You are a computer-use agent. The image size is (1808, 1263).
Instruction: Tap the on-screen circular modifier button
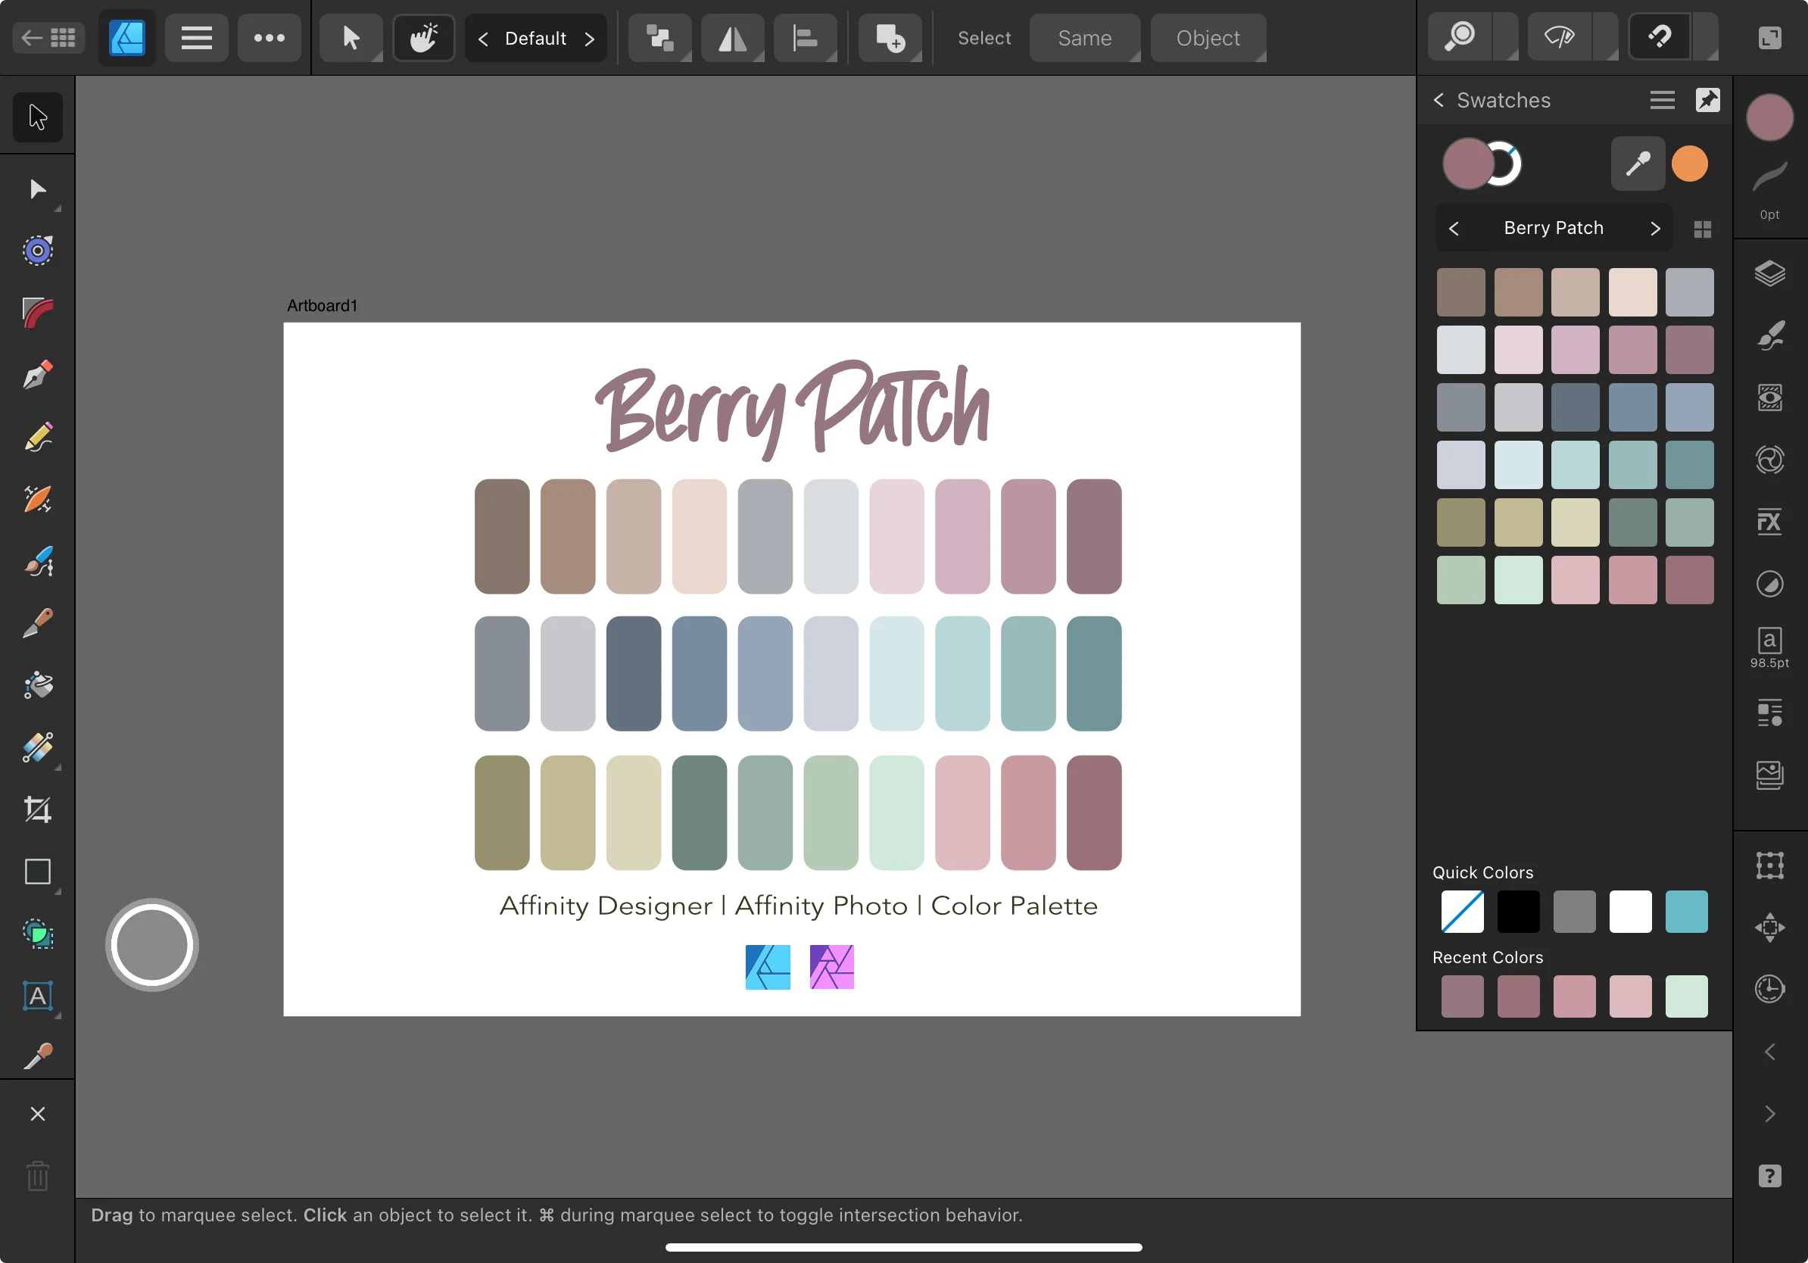151,945
